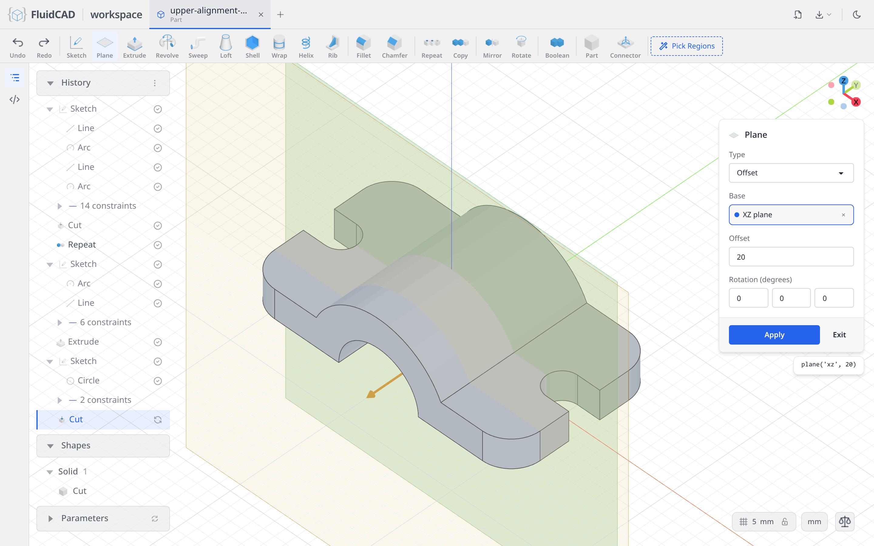Viewport: 874px width, 546px height.
Task: Switch to the upper-alignment part tab
Action: click(x=209, y=15)
